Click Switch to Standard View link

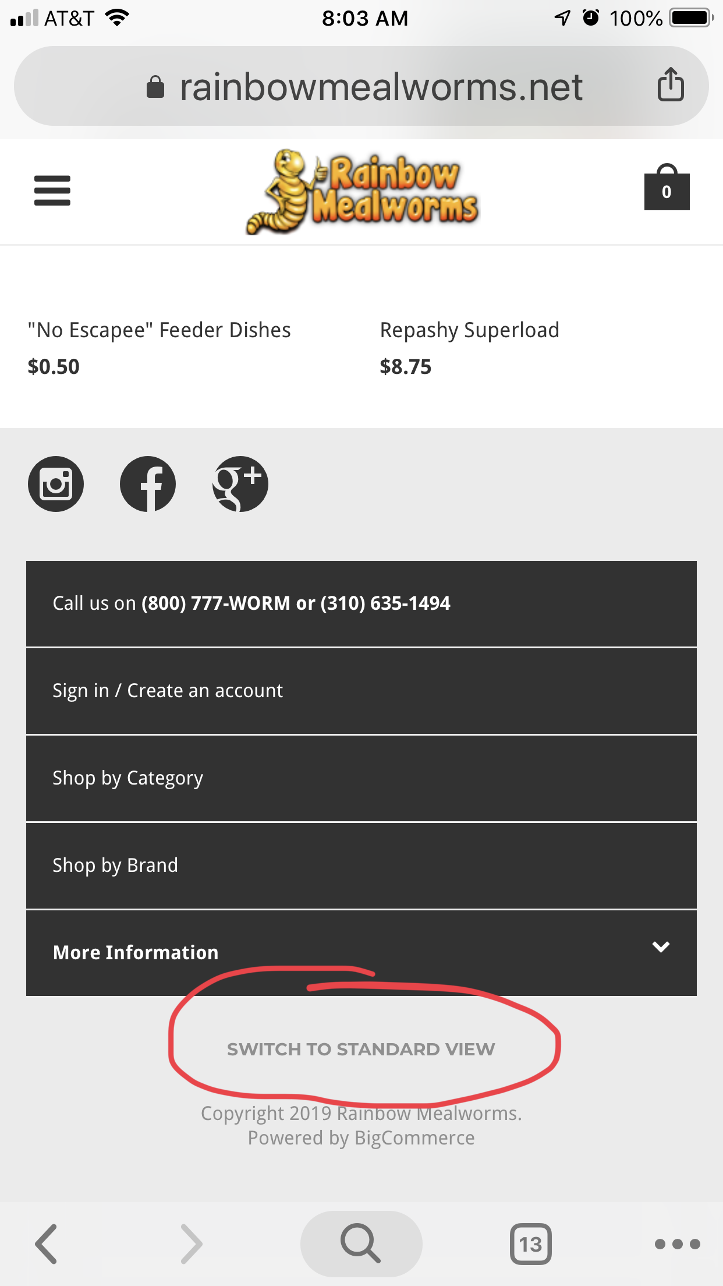coord(361,1049)
